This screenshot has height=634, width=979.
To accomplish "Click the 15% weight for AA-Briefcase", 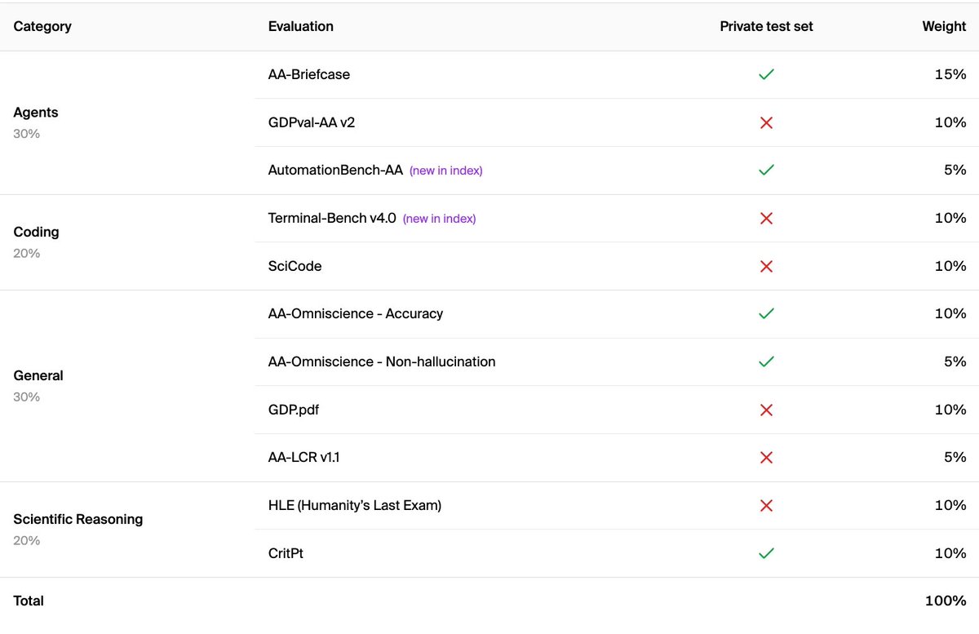I will click(950, 74).
